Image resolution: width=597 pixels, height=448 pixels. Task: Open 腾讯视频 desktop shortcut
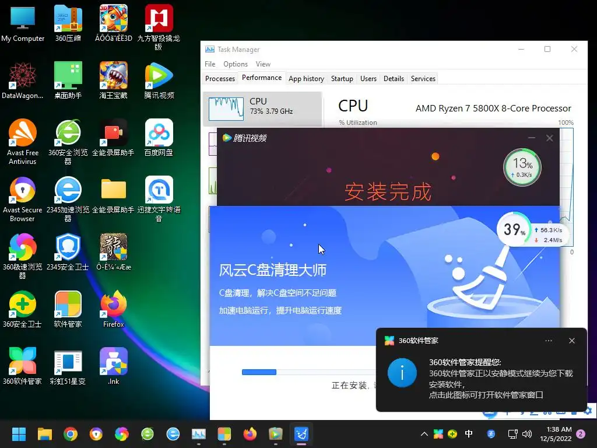click(159, 80)
